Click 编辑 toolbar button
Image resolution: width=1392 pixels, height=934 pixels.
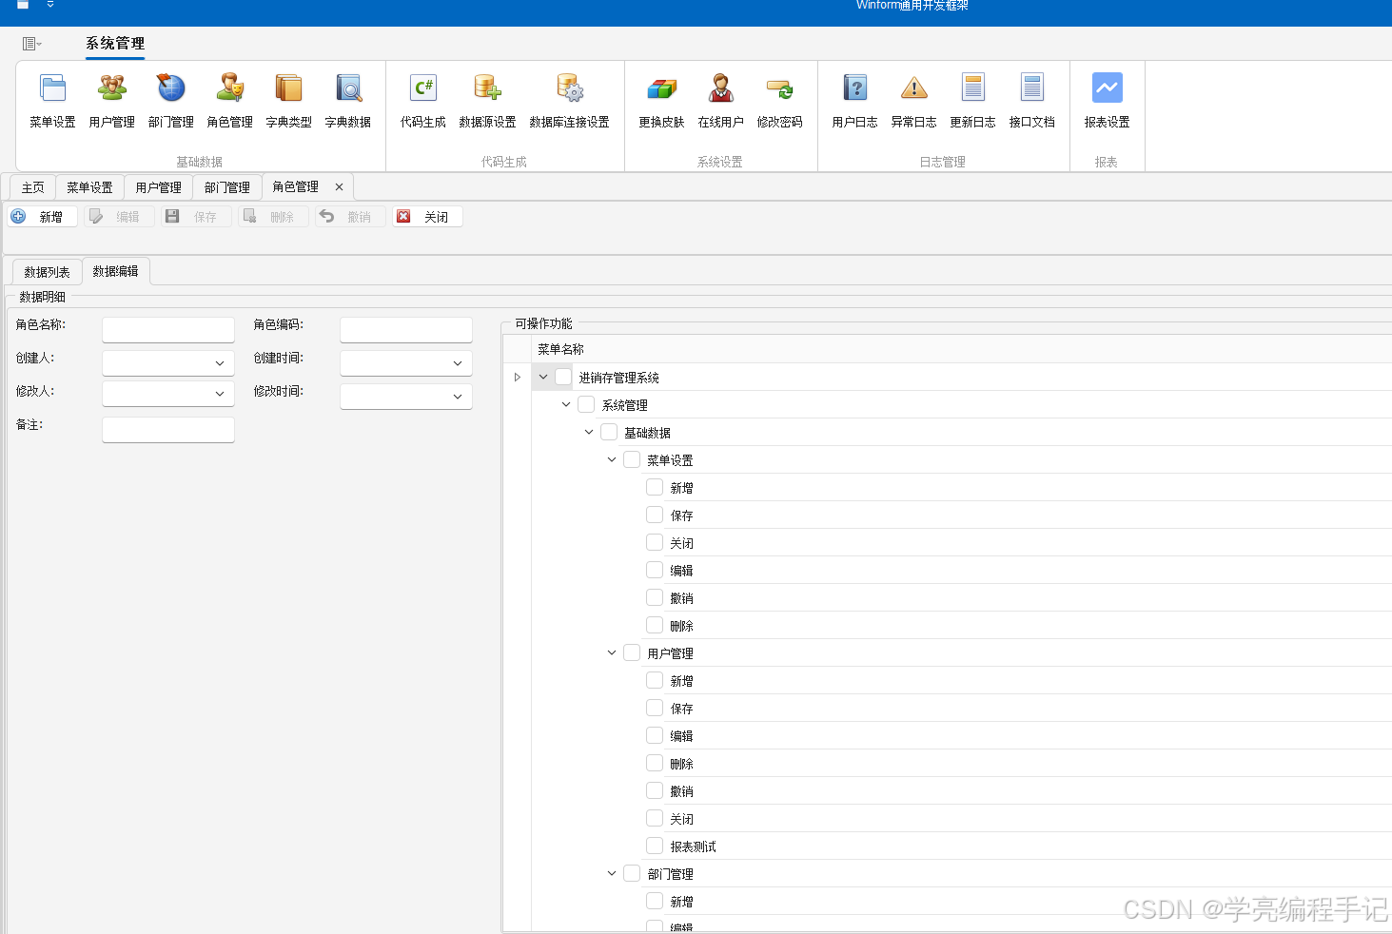(119, 217)
